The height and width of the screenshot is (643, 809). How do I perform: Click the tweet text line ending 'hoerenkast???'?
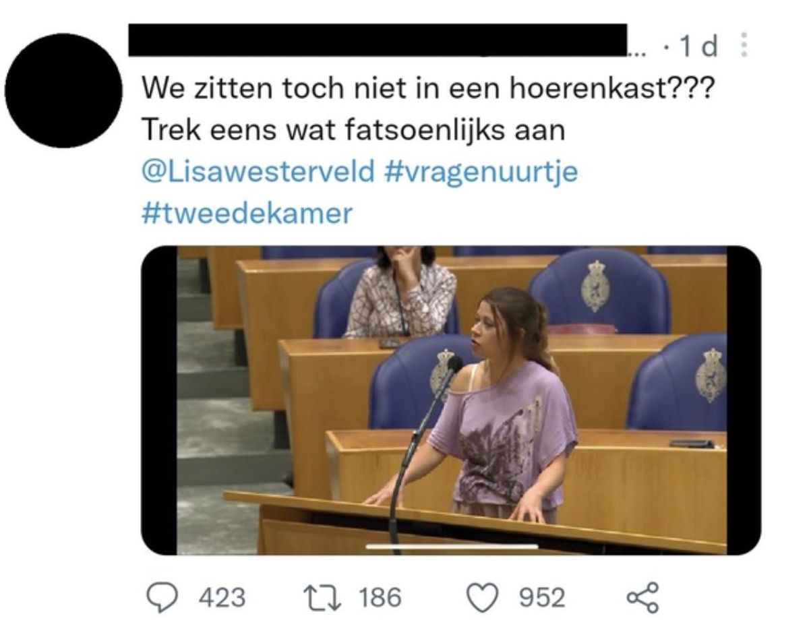pos(427,89)
